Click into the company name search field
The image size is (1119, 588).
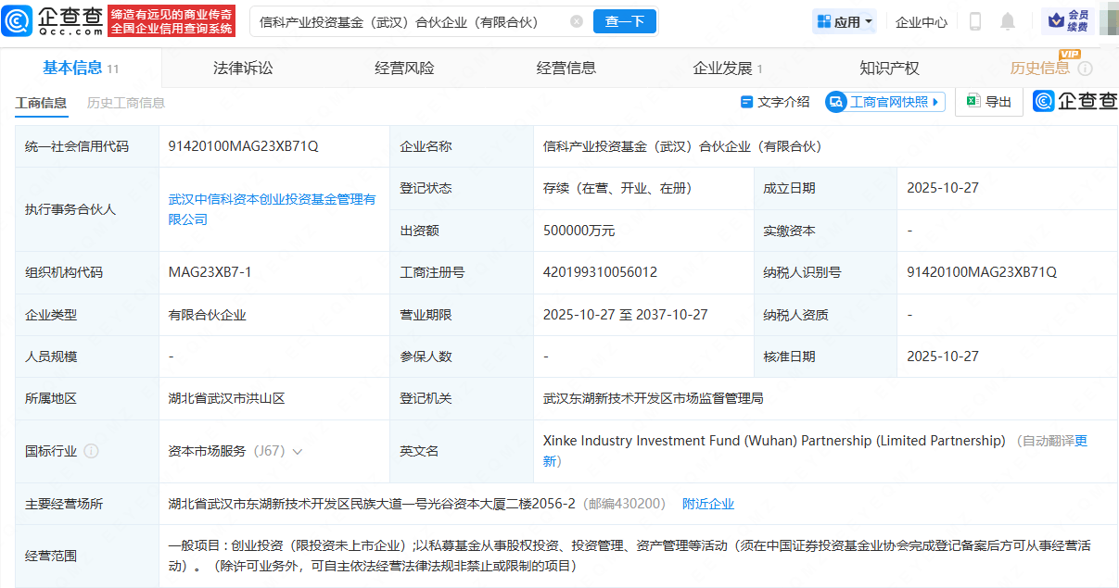pyautogui.click(x=408, y=21)
